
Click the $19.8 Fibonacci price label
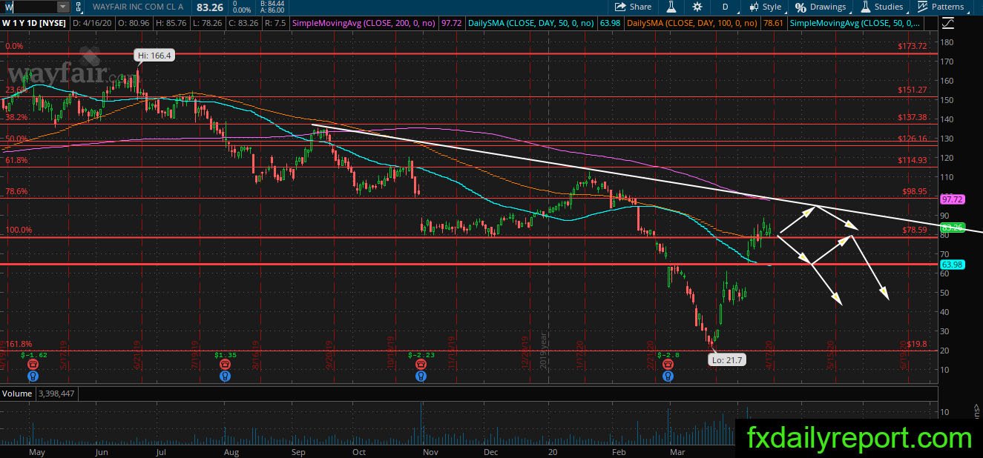[x=917, y=344]
